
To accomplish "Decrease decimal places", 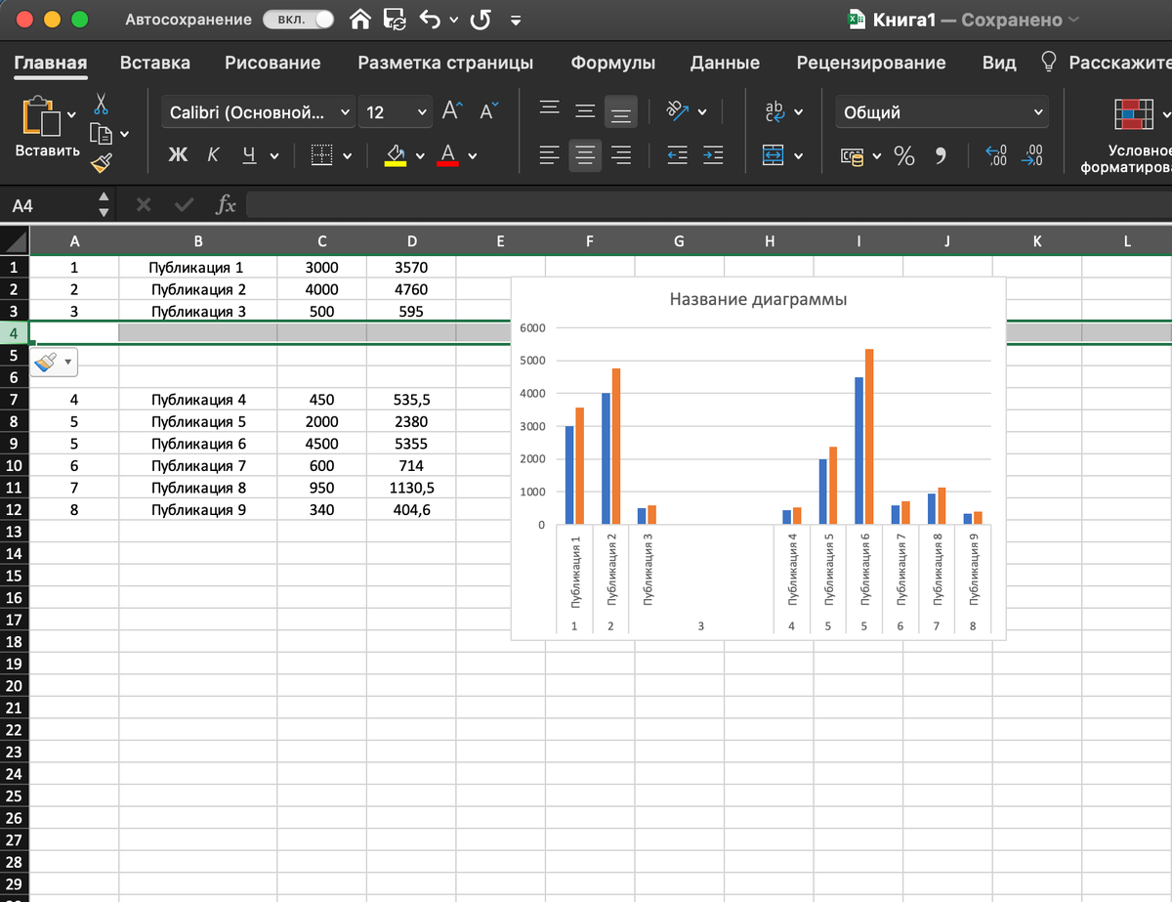I will tap(1031, 155).
